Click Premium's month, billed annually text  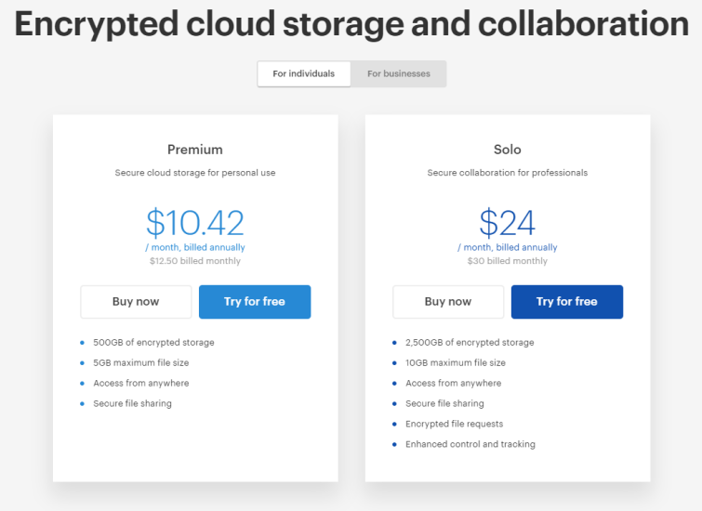pos(195,247)
